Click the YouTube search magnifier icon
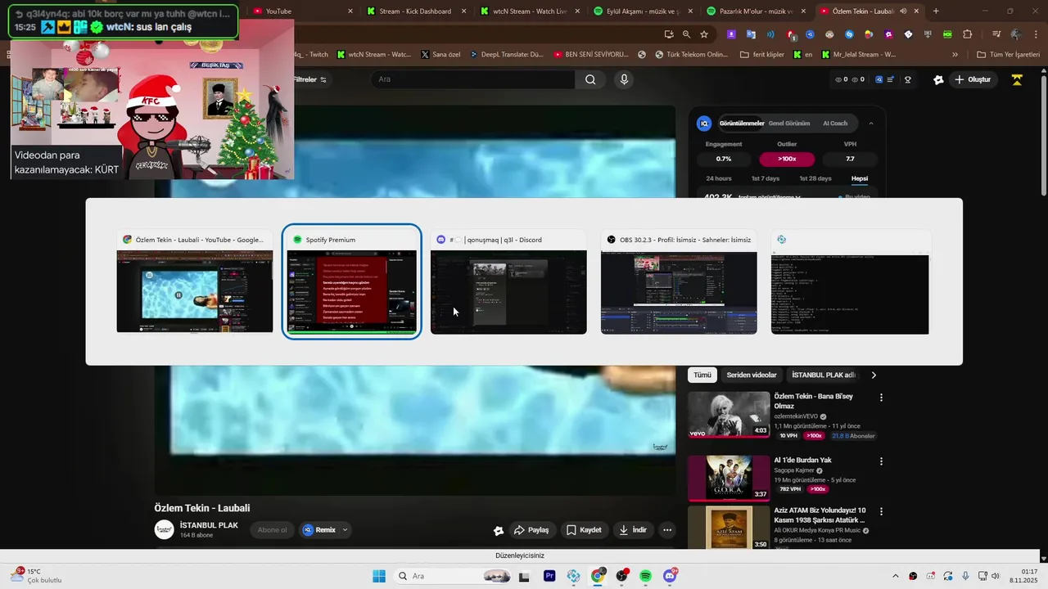This screenshot has width=1048, height=589. (590, 79)
